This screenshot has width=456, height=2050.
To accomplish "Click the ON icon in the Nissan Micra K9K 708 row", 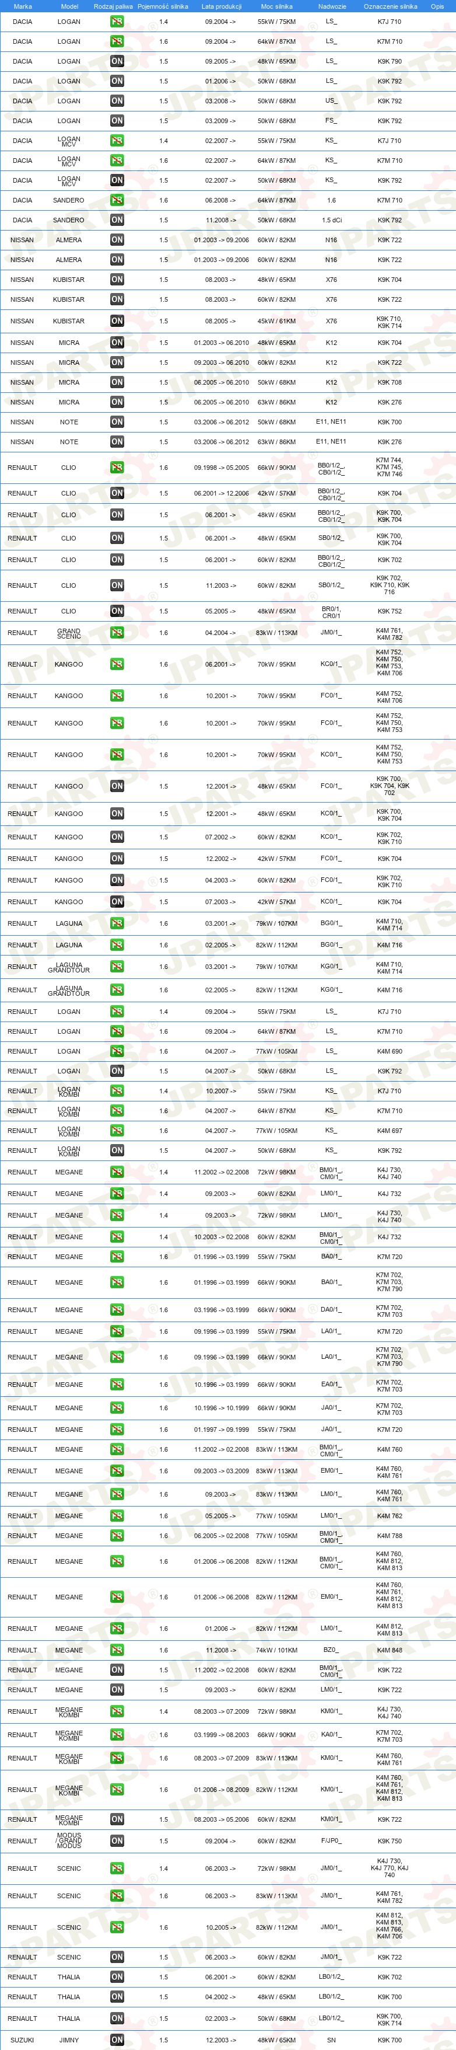I will tap(117, 382).
